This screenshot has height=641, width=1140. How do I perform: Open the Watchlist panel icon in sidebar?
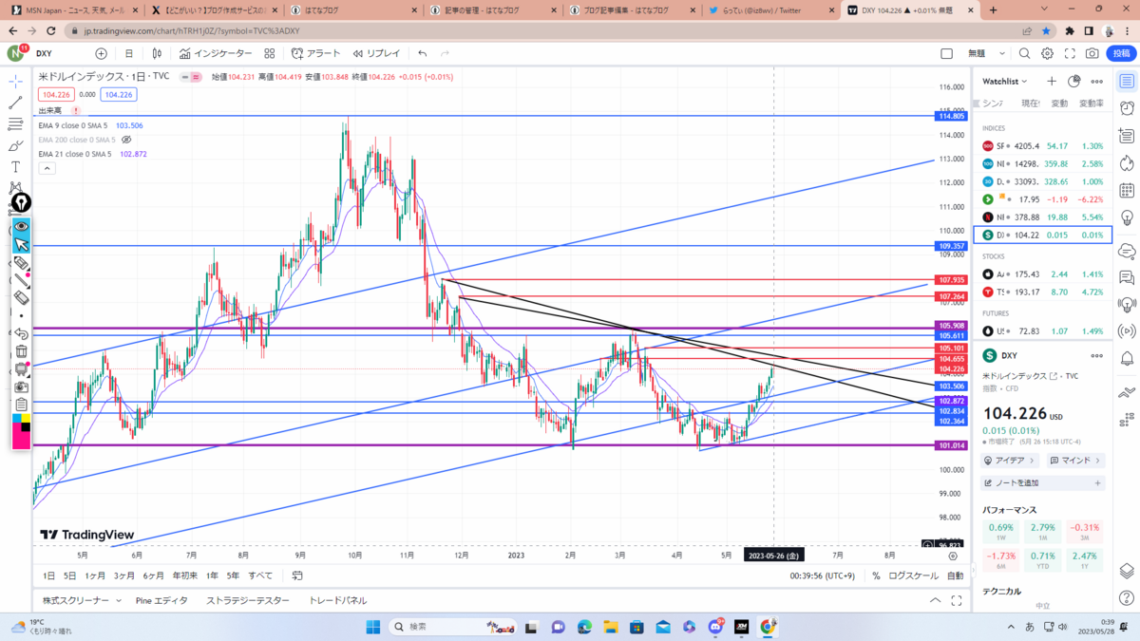coord(1127,82)
